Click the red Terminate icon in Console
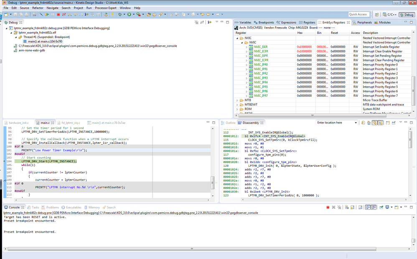The image size is (417, 259). tap(328, 207)
